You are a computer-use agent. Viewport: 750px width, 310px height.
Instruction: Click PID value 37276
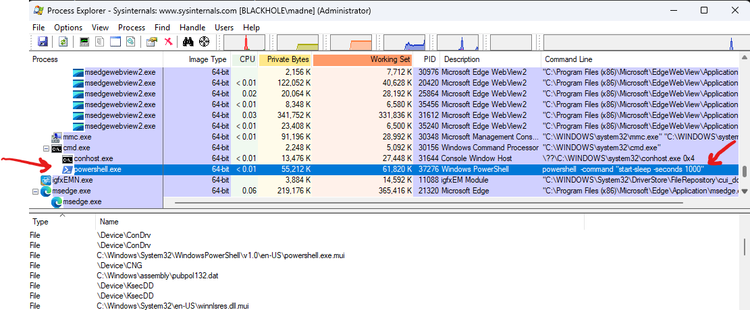[428, 169]
